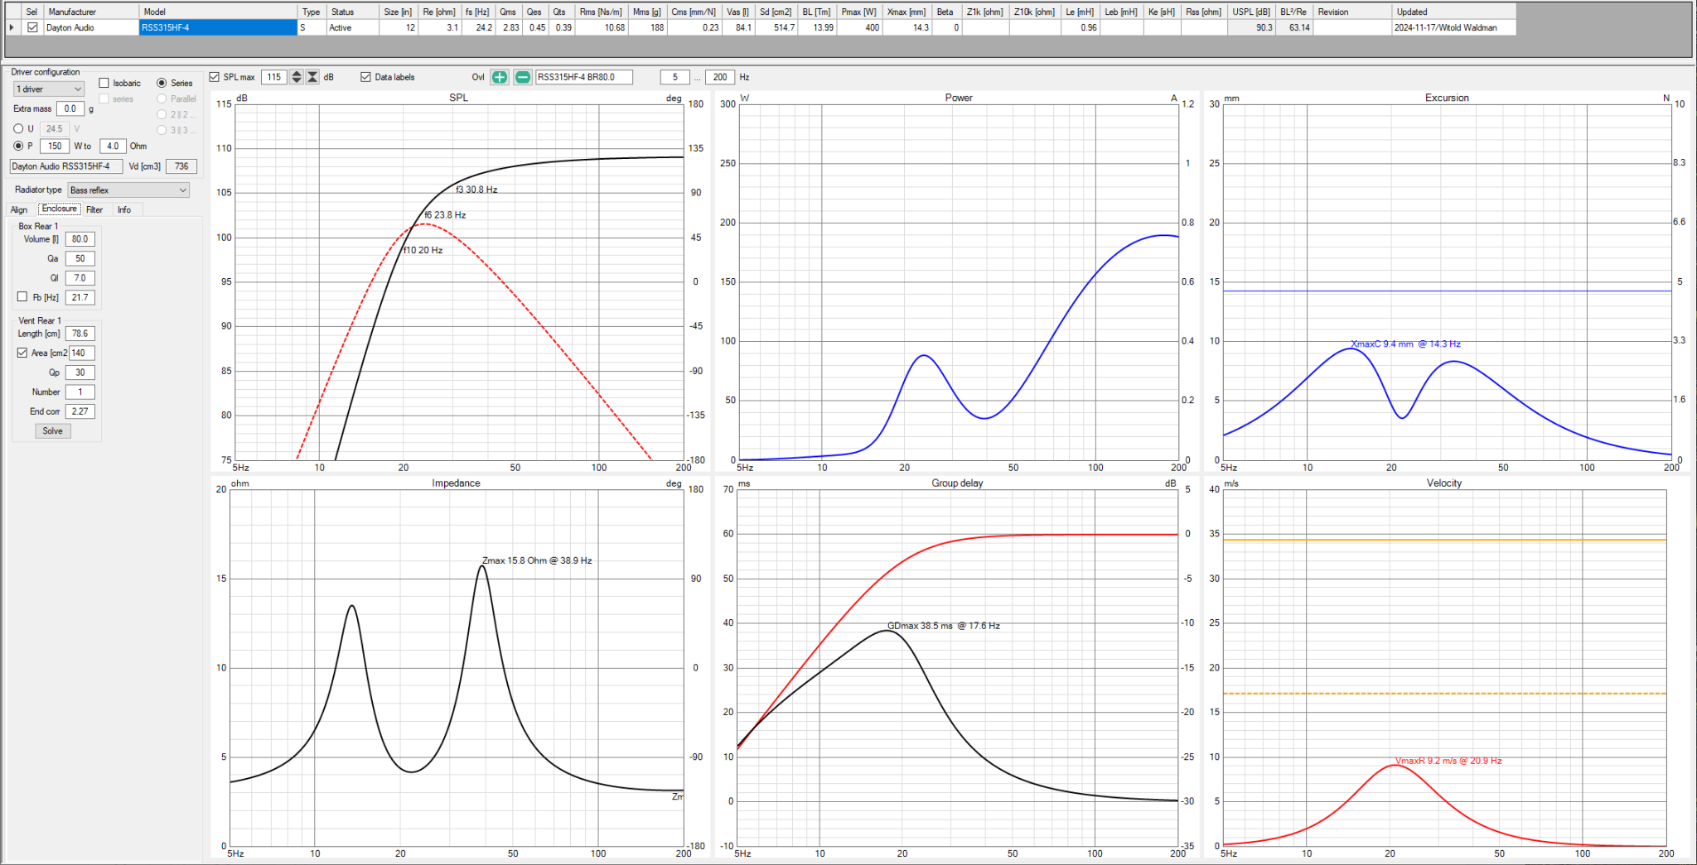Select the U voltage radio button
The width and height of the screenshot is (1697, 865).
(18, 128)
